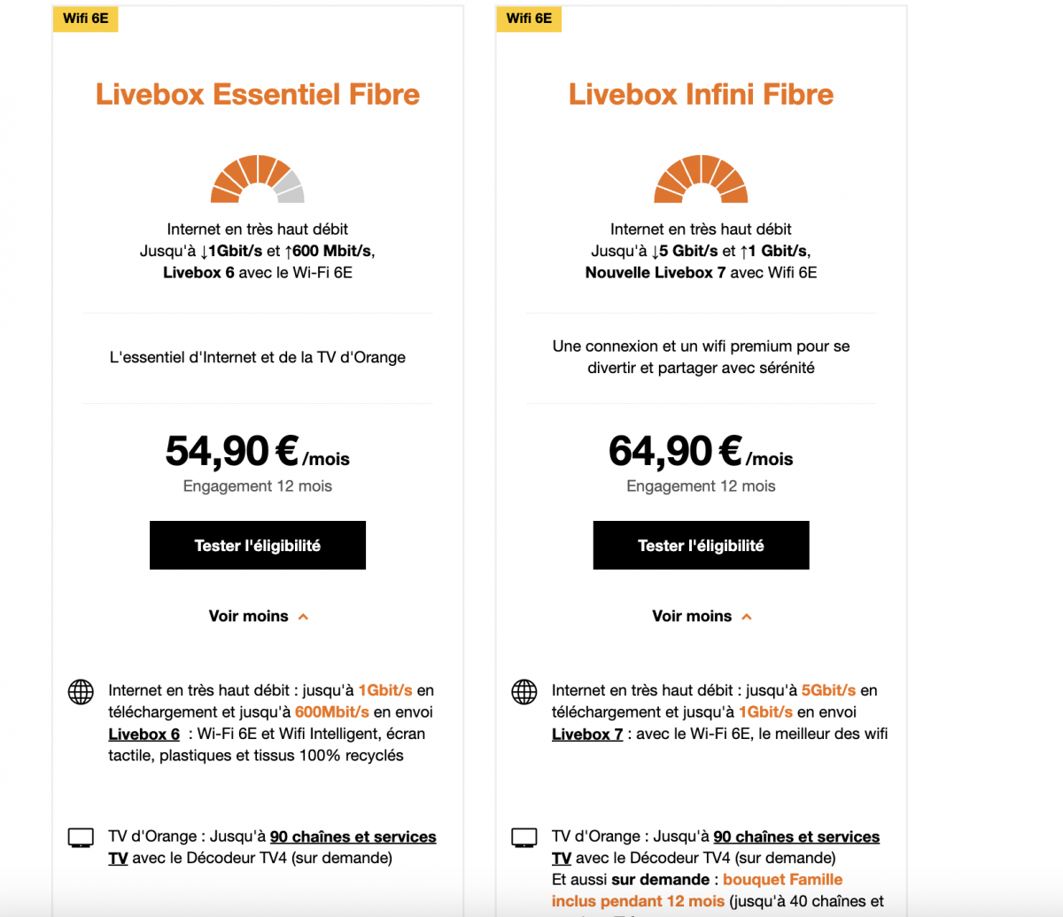Test eligibility for Livebox Infini Fibre
Image resolution: width=1063 pixels, height=917 pixels.
coord(701,546)
